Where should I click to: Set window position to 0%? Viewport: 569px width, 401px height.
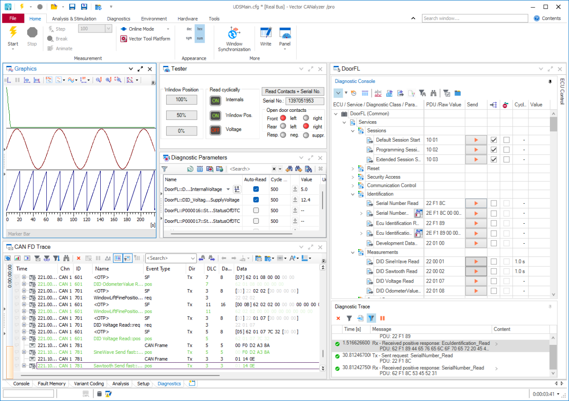click(181, 131)
